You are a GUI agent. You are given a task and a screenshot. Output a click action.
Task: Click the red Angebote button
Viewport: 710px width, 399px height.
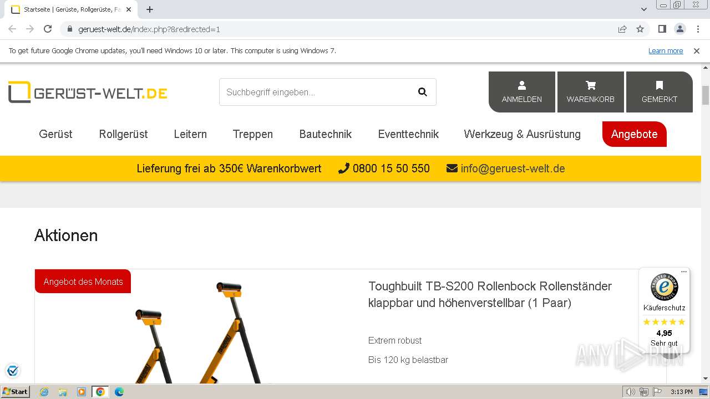(635, 134)
